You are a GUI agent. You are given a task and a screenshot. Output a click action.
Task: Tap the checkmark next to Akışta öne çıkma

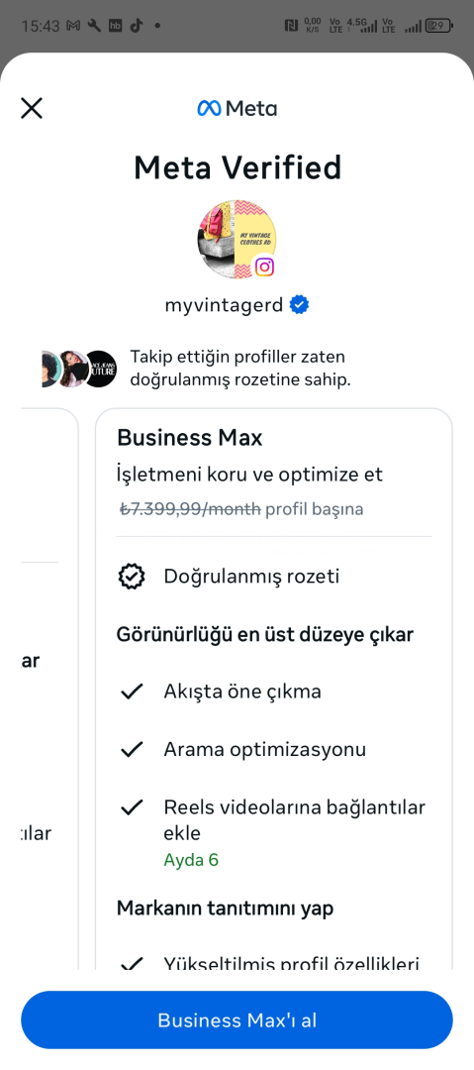coord(132,692)
